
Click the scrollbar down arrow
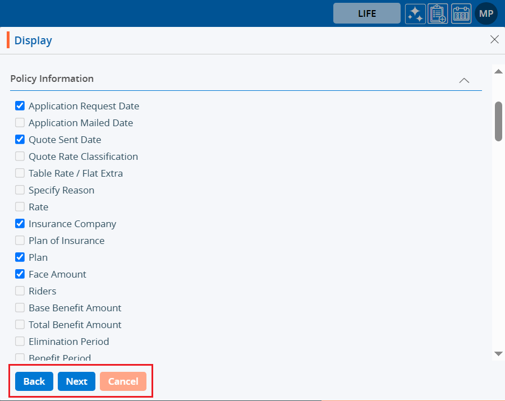[x=498, y=353]
